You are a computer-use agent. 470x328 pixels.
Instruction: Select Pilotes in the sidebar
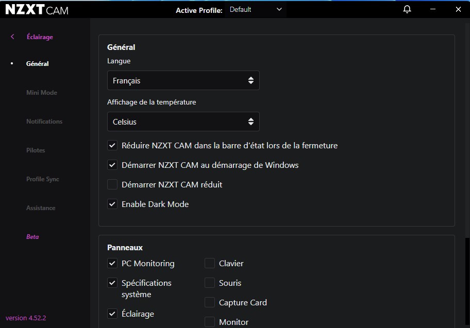(x=36, y=150)
